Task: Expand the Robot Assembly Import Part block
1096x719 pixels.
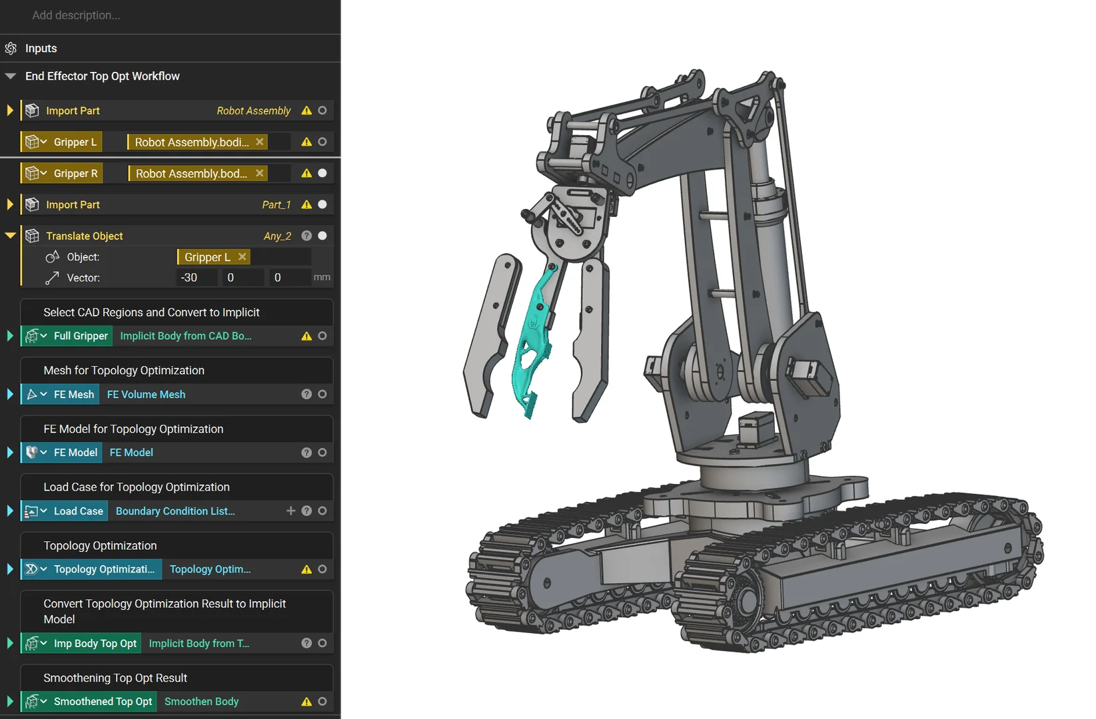Action: pos(10,111)
